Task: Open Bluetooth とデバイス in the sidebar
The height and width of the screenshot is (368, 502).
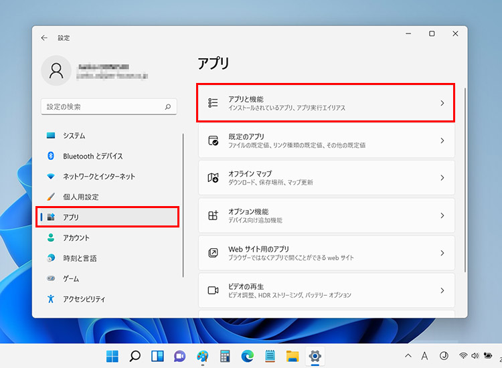Action: [x=92, y=156]
